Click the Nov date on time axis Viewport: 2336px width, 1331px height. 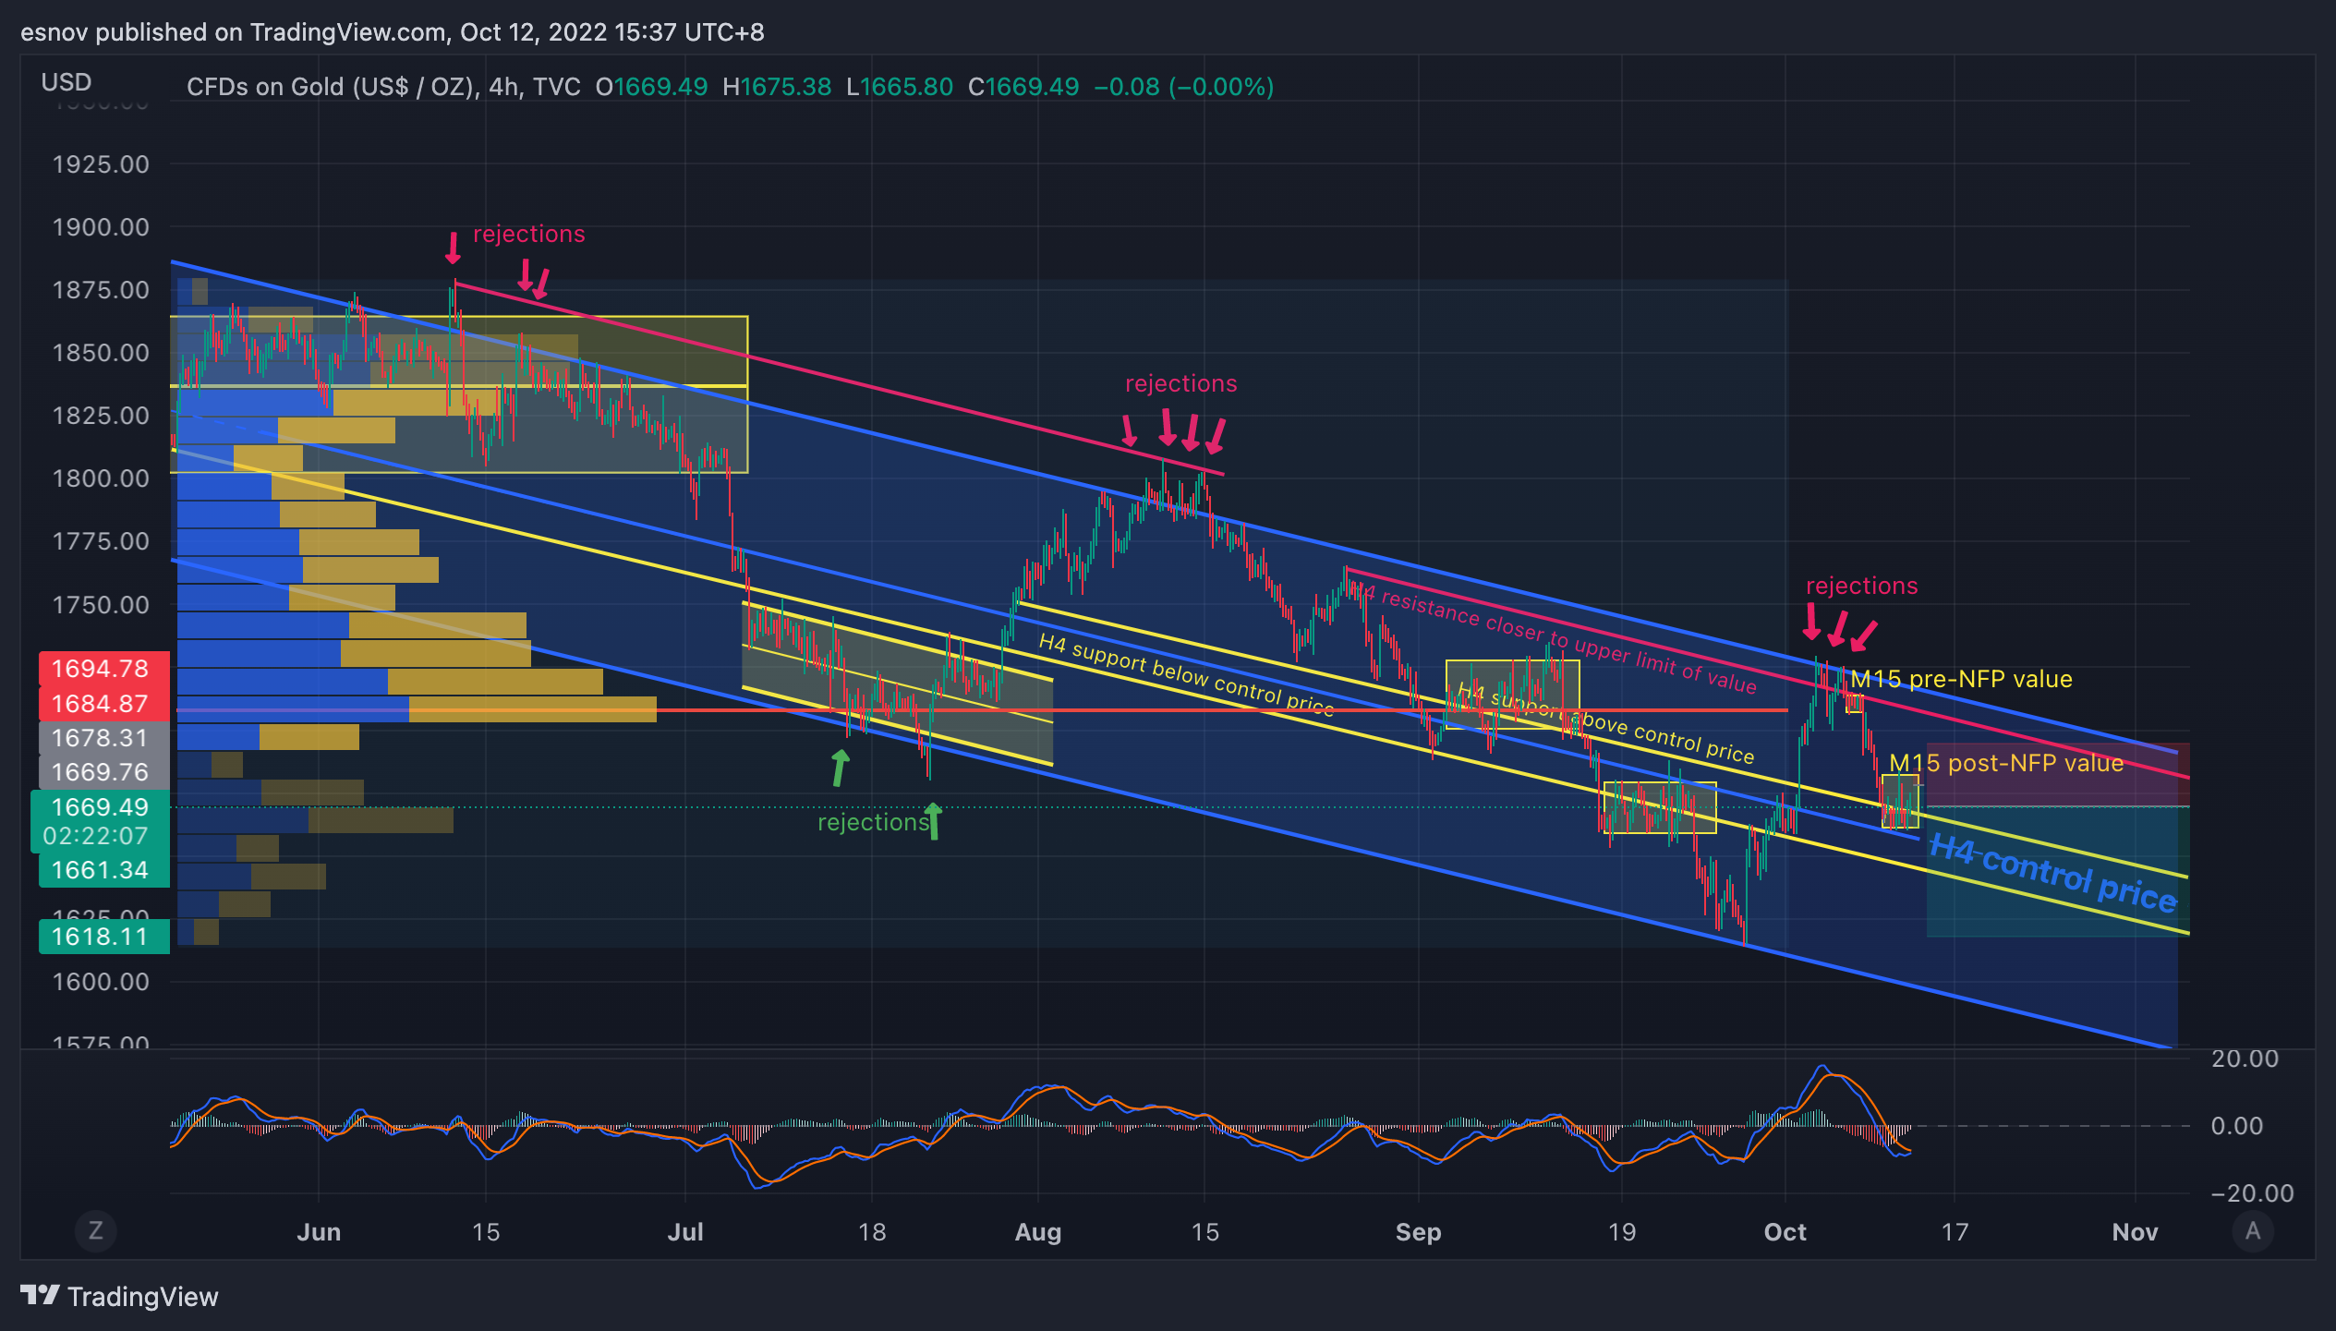click(2135, 1232)
